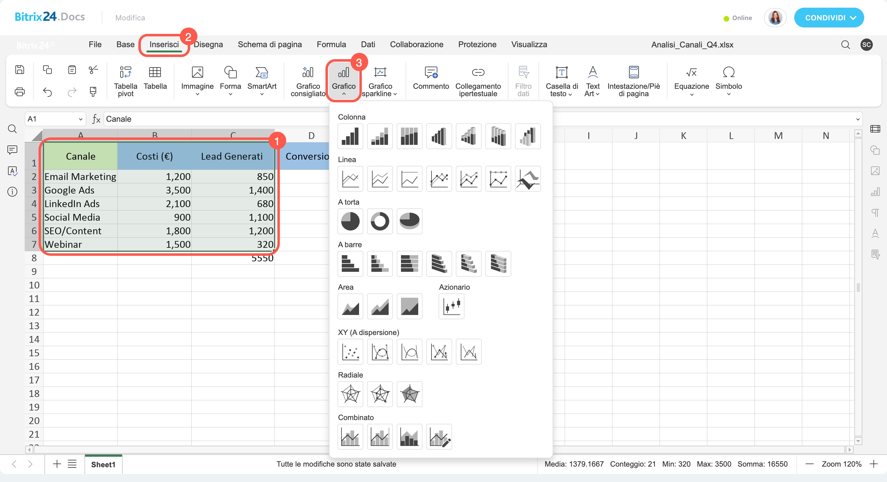Insert a Tabella pivot

(x=125, y=81)
